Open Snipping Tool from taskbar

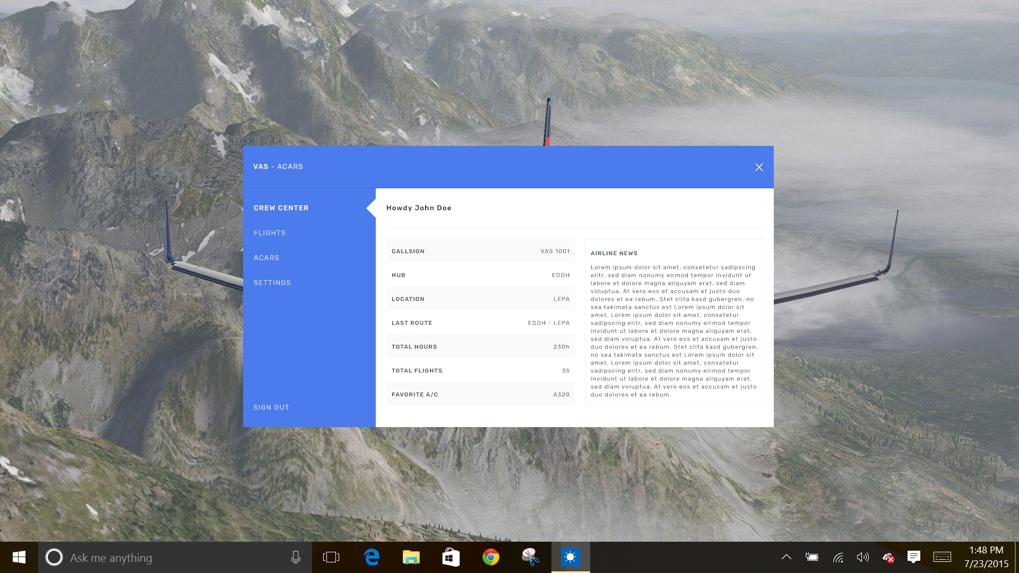tap(530, 557)
